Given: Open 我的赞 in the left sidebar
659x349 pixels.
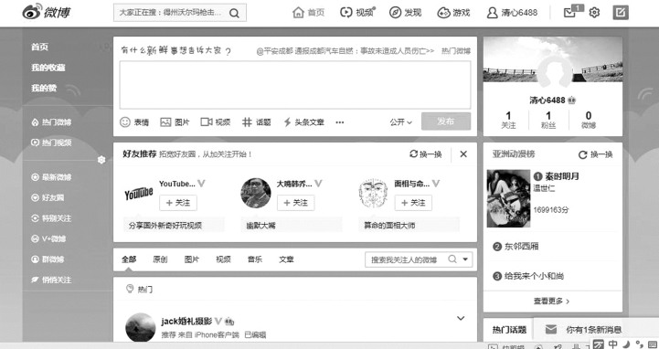Looking at the screenshot, I should click(x=44, y=89).
